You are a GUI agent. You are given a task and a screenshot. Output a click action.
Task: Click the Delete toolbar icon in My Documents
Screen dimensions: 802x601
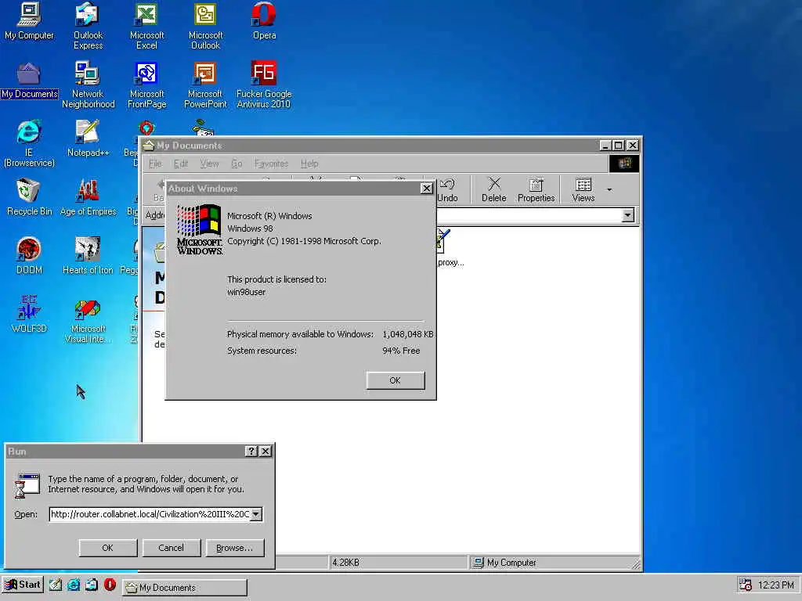coord(493,189)
